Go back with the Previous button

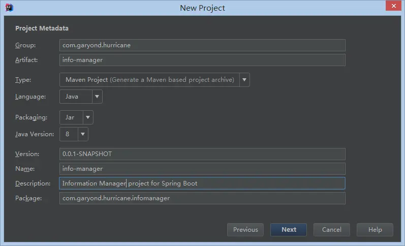pos(245,230)
